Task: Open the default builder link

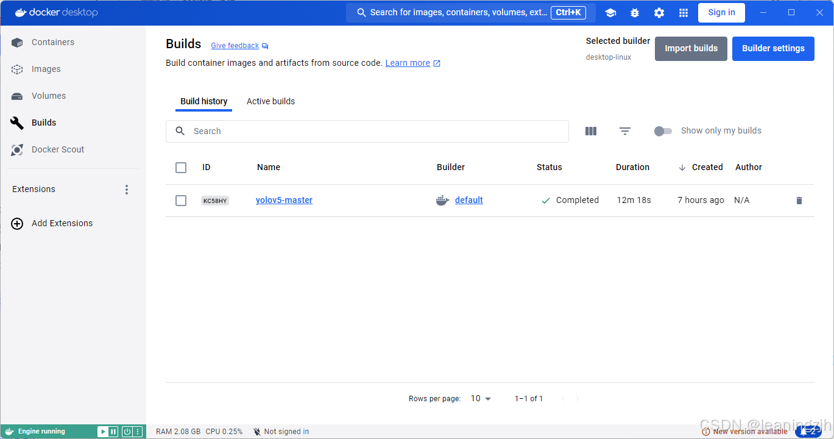Action: [469, 200]
